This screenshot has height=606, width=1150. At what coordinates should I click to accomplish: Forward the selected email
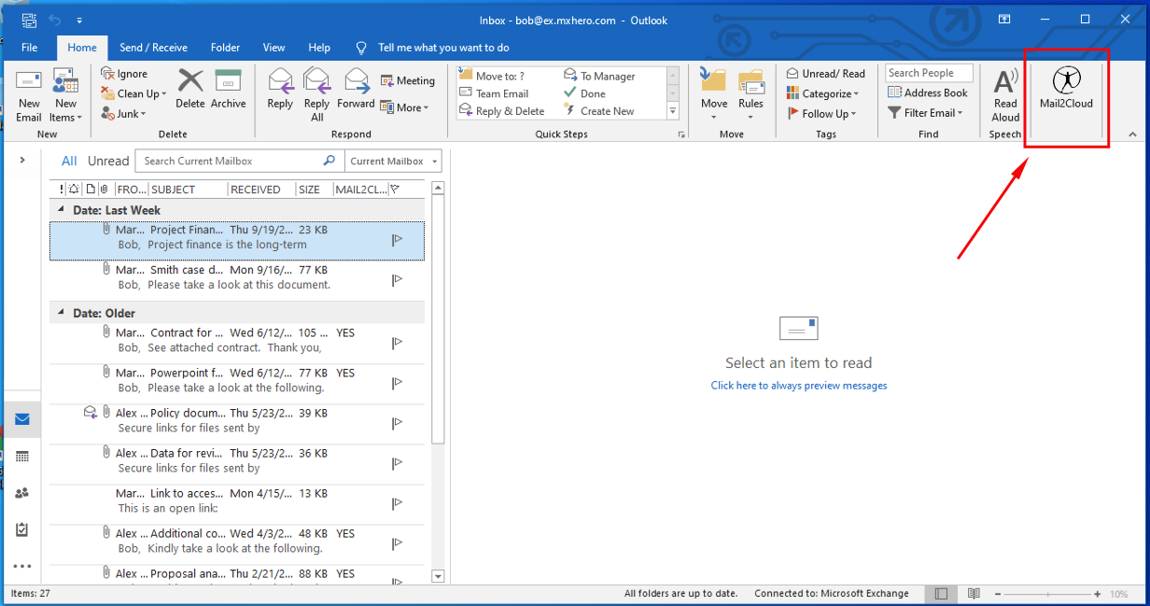(x=356, y=89)
